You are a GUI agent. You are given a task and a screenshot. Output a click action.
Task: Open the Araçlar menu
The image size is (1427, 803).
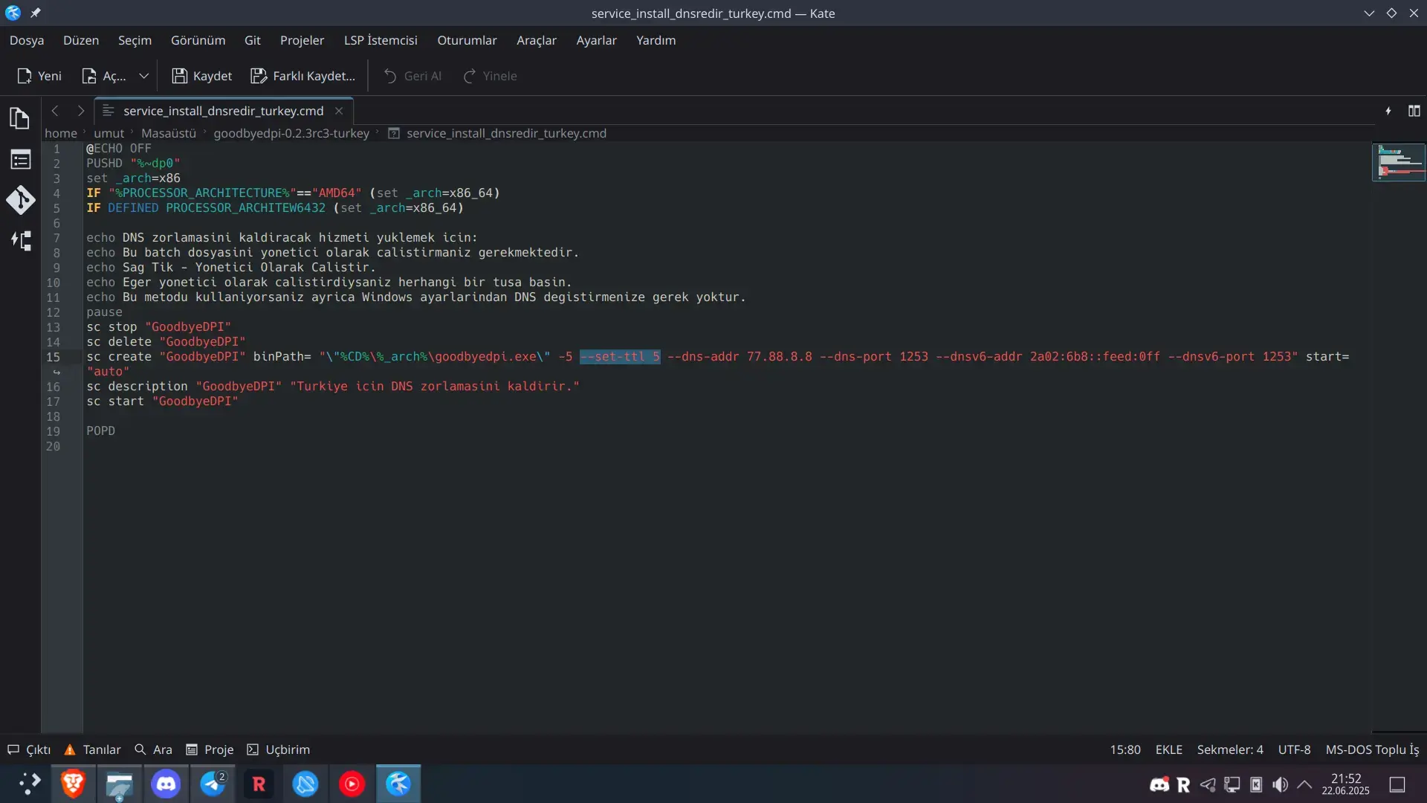tap(537, 40)
